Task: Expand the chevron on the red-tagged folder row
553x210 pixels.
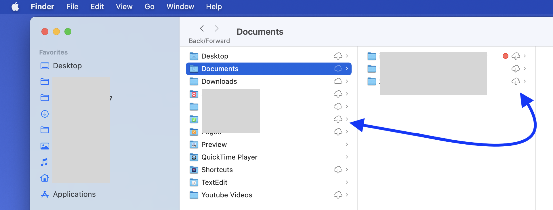Action: pyautogui.click(x=525, y=56)
